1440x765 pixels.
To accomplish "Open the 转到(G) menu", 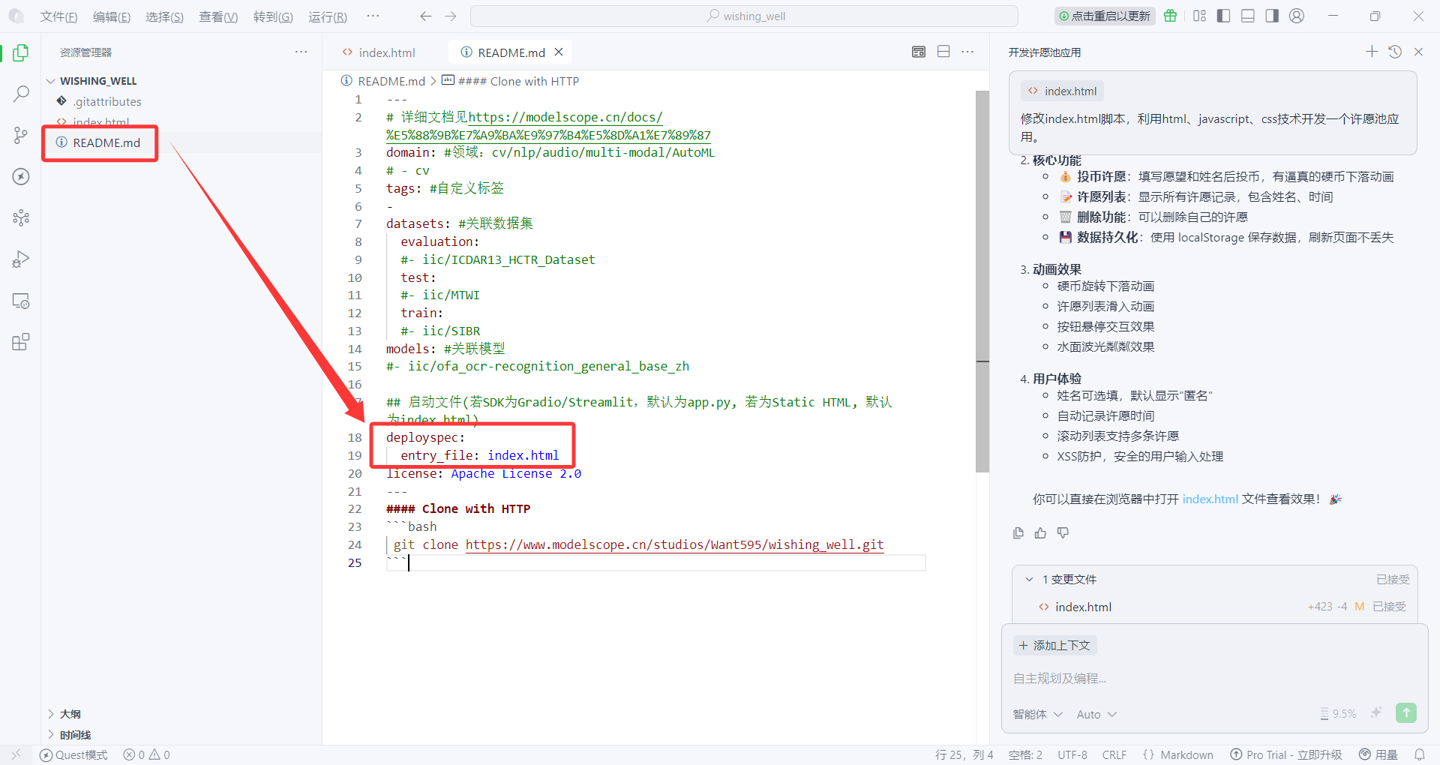I will [273, 16].
